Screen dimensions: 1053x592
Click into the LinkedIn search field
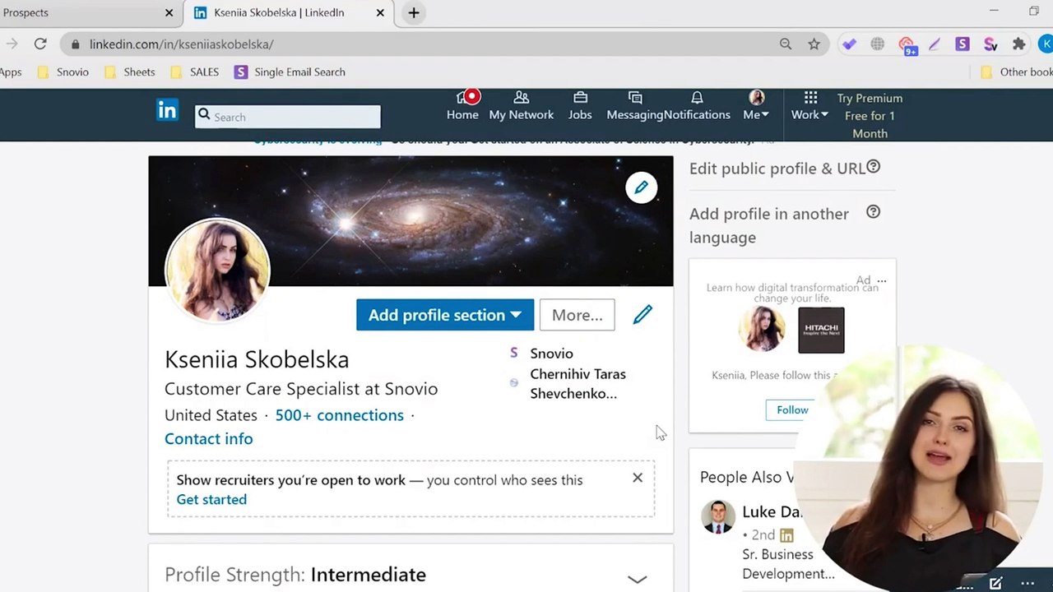(288, 117)
